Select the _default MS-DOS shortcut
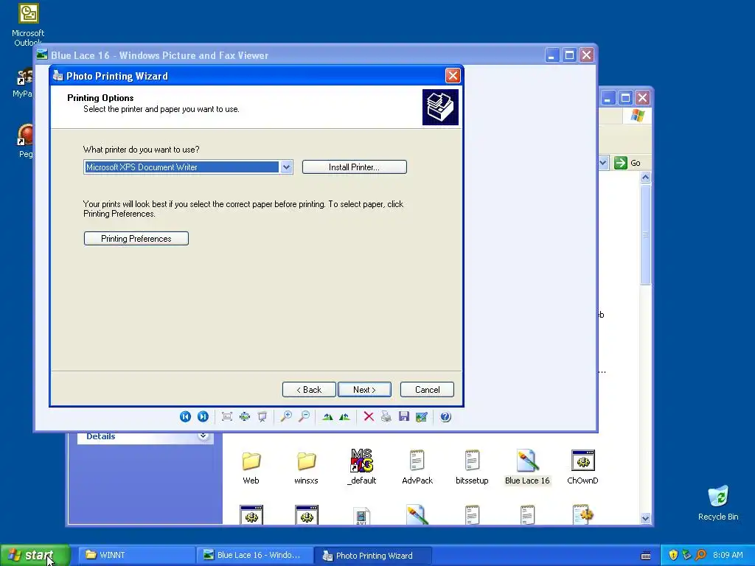Image resolution: width=755 pixels, height=566 pixels. [361, 467]
